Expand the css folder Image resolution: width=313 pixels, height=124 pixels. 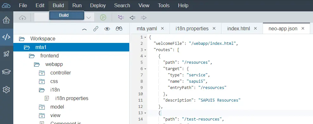click(42, 81)
